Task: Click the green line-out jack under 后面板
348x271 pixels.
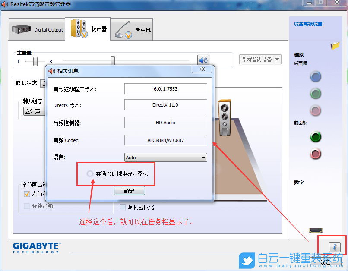Action: click(316, 94)
